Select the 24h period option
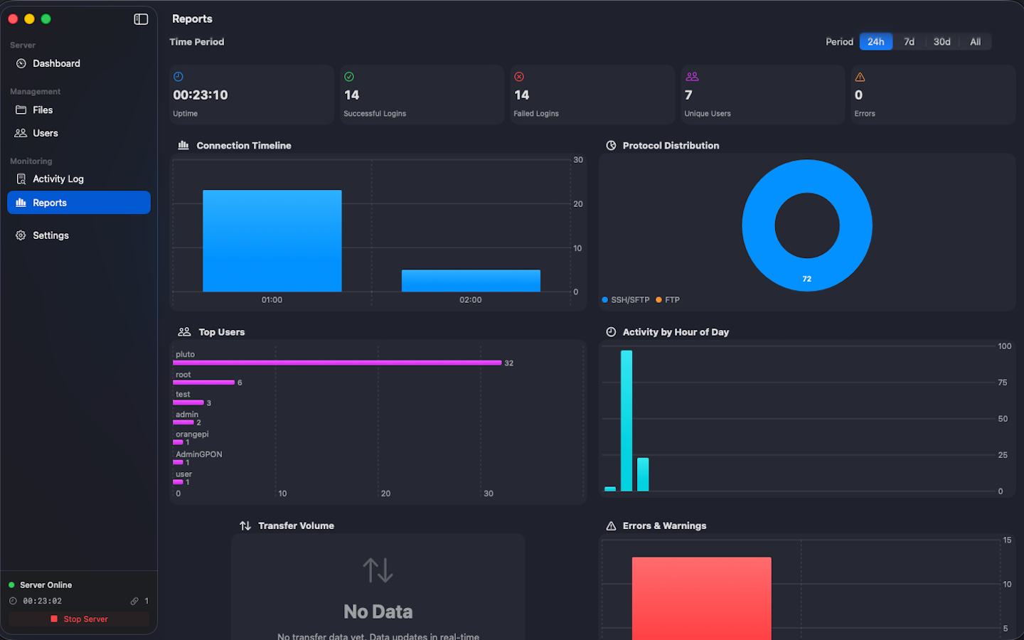 (875, 42)
